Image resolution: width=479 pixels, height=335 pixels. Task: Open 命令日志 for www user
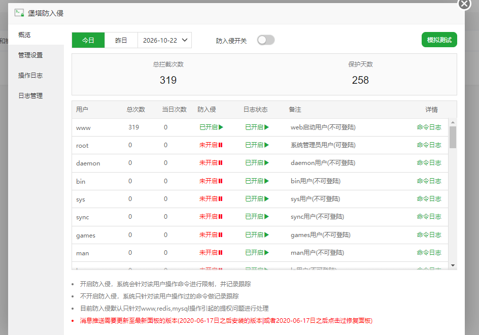tap(429, 127)
